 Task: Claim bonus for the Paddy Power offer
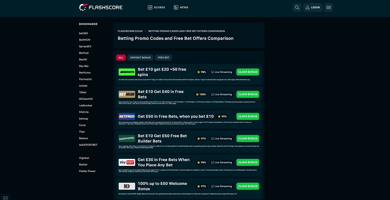(x=248, y=139)
